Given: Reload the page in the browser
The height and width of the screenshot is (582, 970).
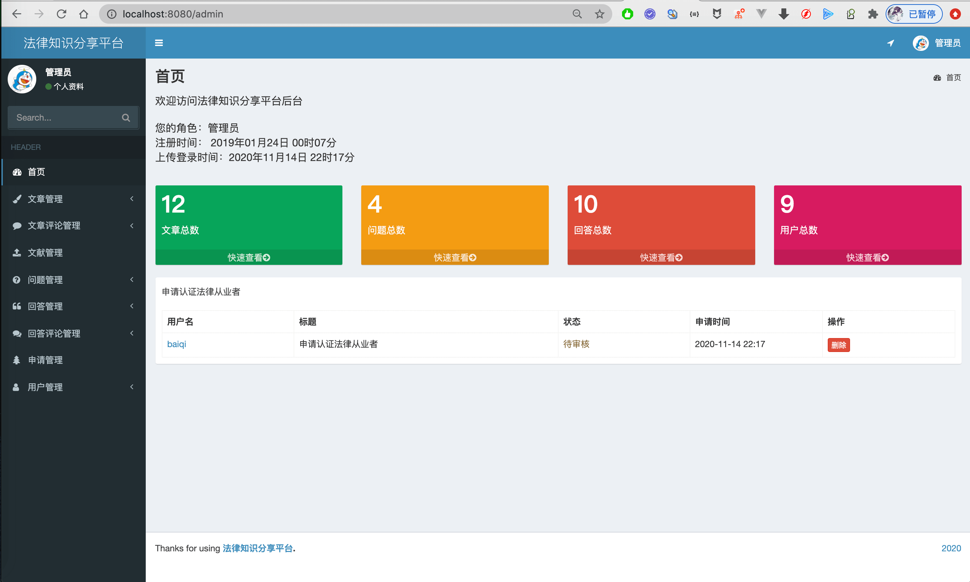Looking at the screenshot, I should pyautogui.click(x=61, y=14).
